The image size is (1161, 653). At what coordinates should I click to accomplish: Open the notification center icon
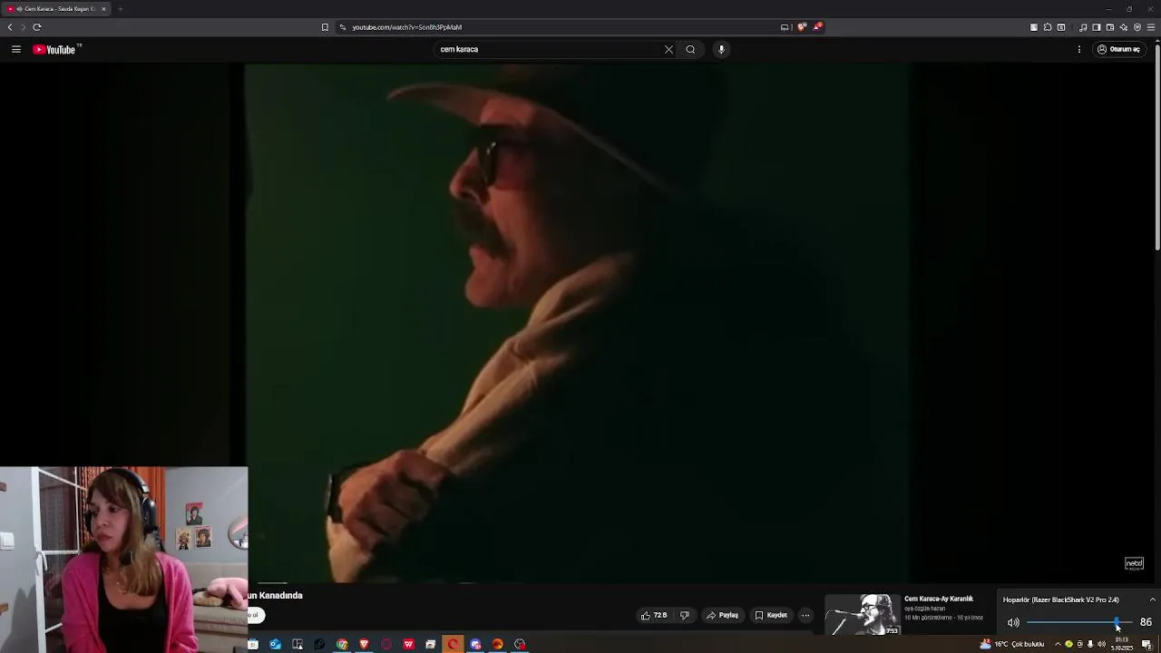[1146, 644]
